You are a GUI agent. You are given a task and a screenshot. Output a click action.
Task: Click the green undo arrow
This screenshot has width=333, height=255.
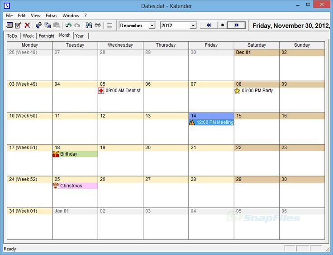pos(68,25)
